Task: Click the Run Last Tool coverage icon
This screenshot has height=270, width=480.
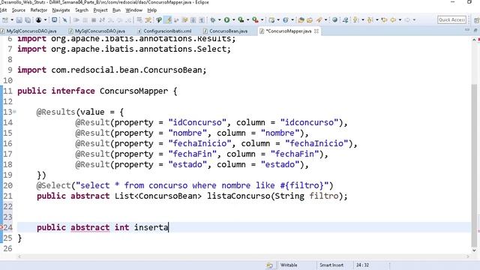Action: [241, 20]
